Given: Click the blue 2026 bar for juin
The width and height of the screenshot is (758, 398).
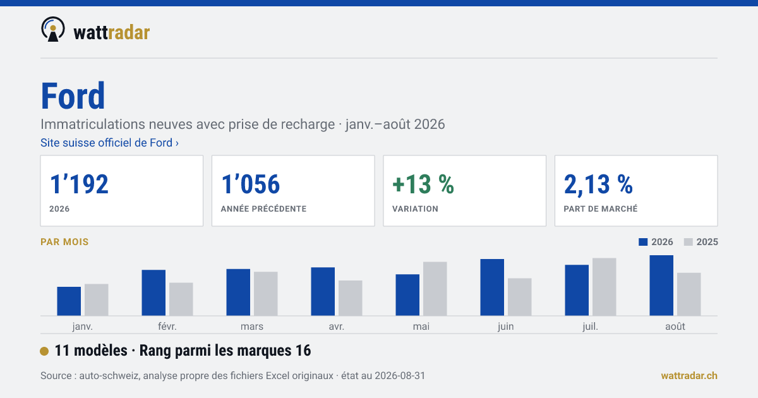Looking at the screenshot, I should (x=492, y=287).
